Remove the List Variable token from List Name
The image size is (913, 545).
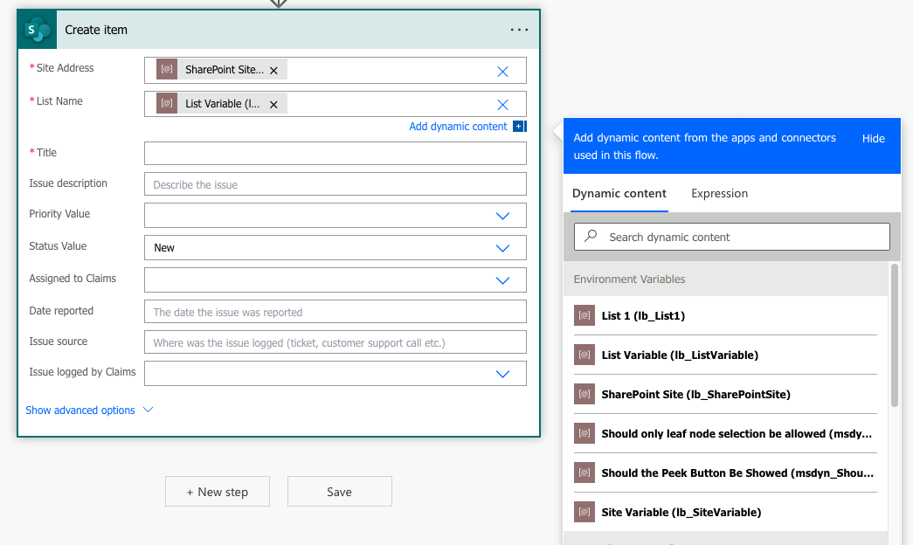point(272,103)
